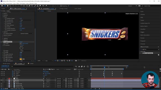
Task: Select the Clone Stamp tool
Action: point(37,6)
